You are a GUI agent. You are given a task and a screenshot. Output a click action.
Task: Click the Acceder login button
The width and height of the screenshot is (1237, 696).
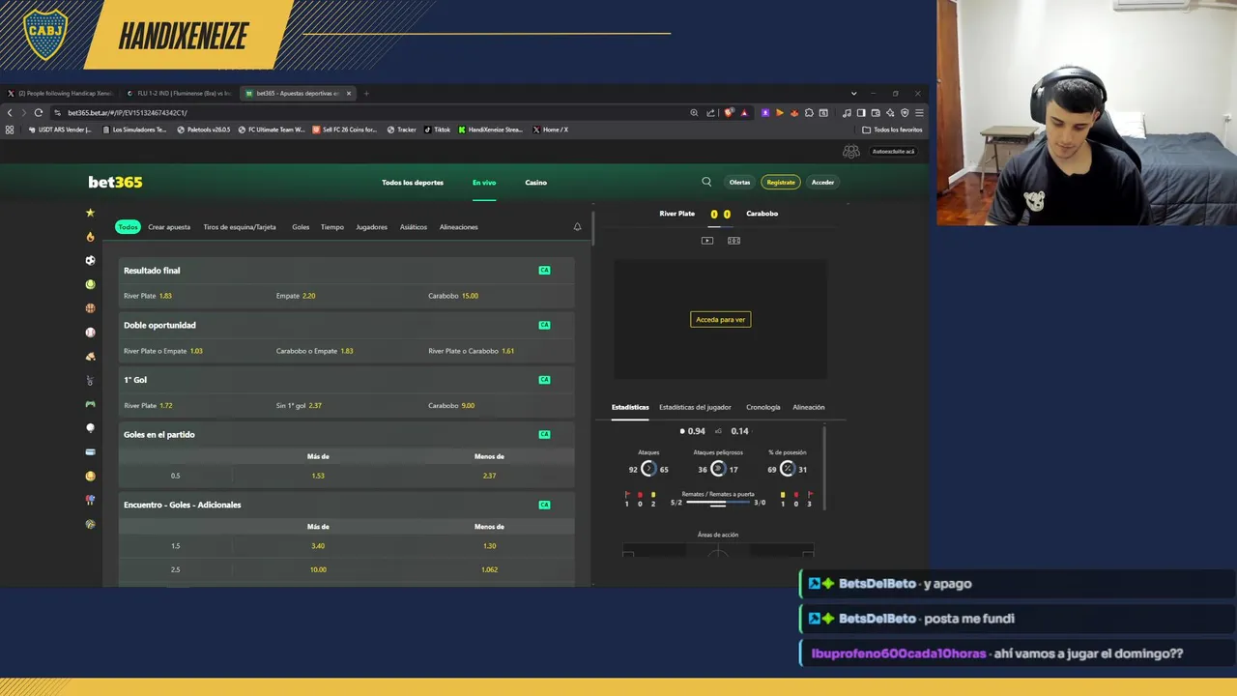pyautogui.click(x=822, y=182)
